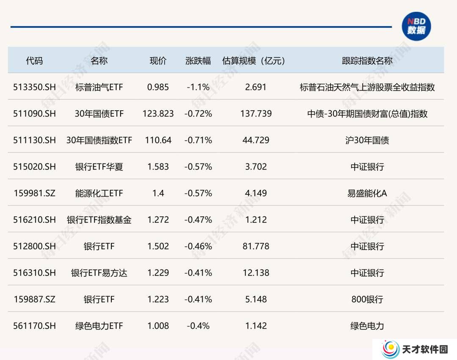Click the 绿色电力 index cell

pyautogui.click(x=367, y=326)
